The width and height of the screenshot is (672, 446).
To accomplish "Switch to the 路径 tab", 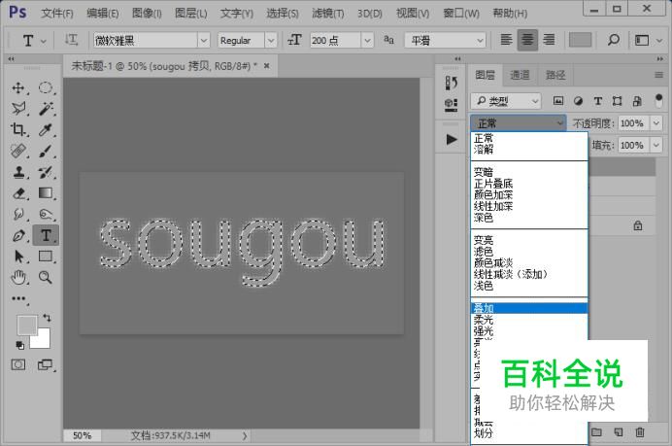I will pyautogui.click(x=555, y=75).
